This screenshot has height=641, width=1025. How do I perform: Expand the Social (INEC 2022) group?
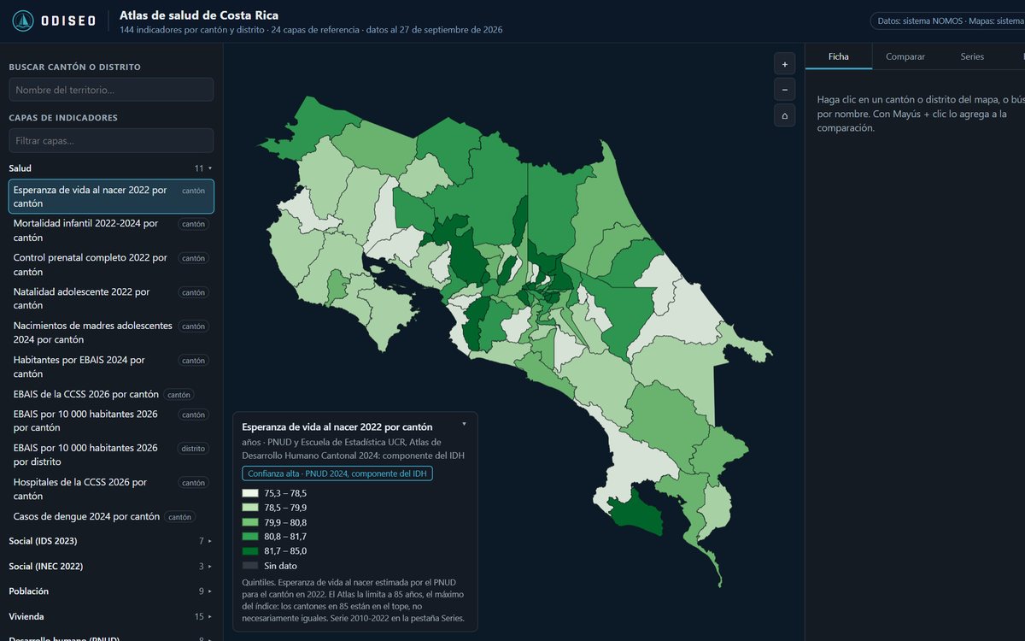(x=111, y=566)
